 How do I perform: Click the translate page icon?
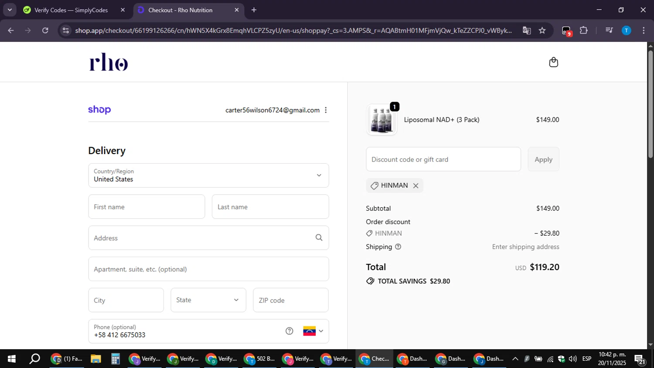pyautogui.click(x=527, y=30)
